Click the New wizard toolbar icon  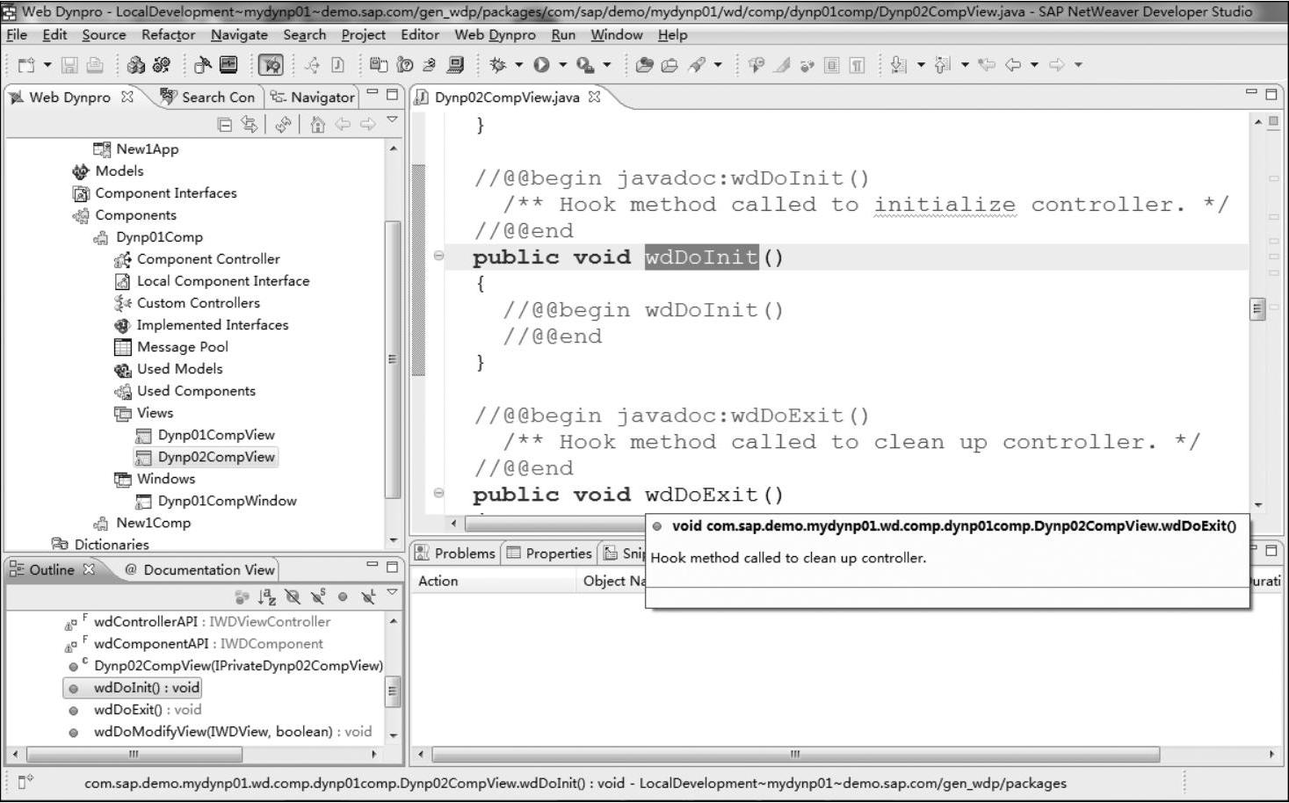click(26, 65)
